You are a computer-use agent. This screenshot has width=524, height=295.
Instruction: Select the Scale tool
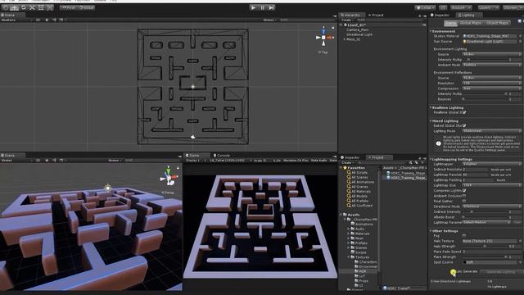tap(32, 7)
